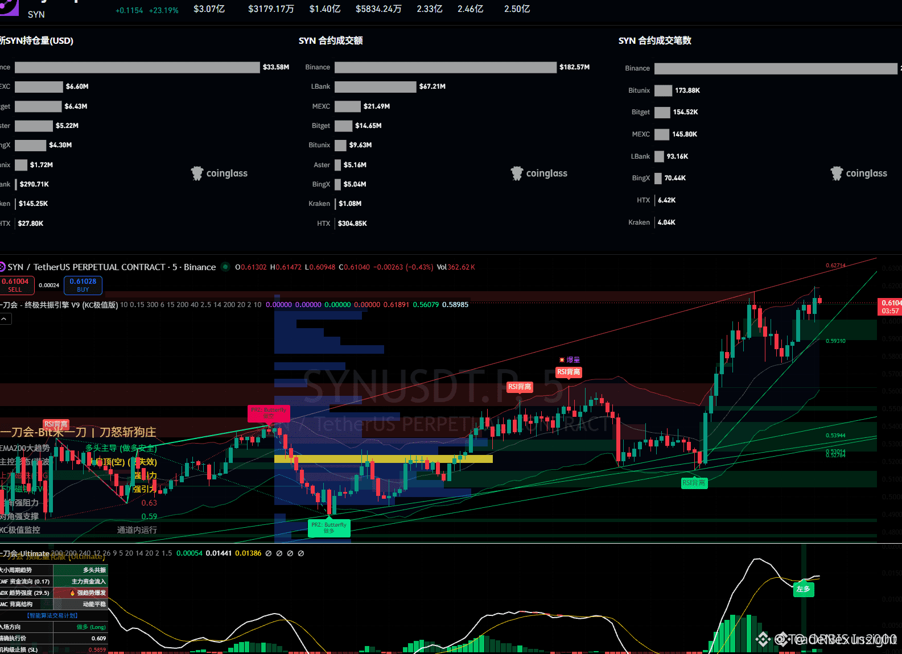Click the 做多 (Long) entry direction cell
Screen dimensions: 902x654
click(80, 627)
